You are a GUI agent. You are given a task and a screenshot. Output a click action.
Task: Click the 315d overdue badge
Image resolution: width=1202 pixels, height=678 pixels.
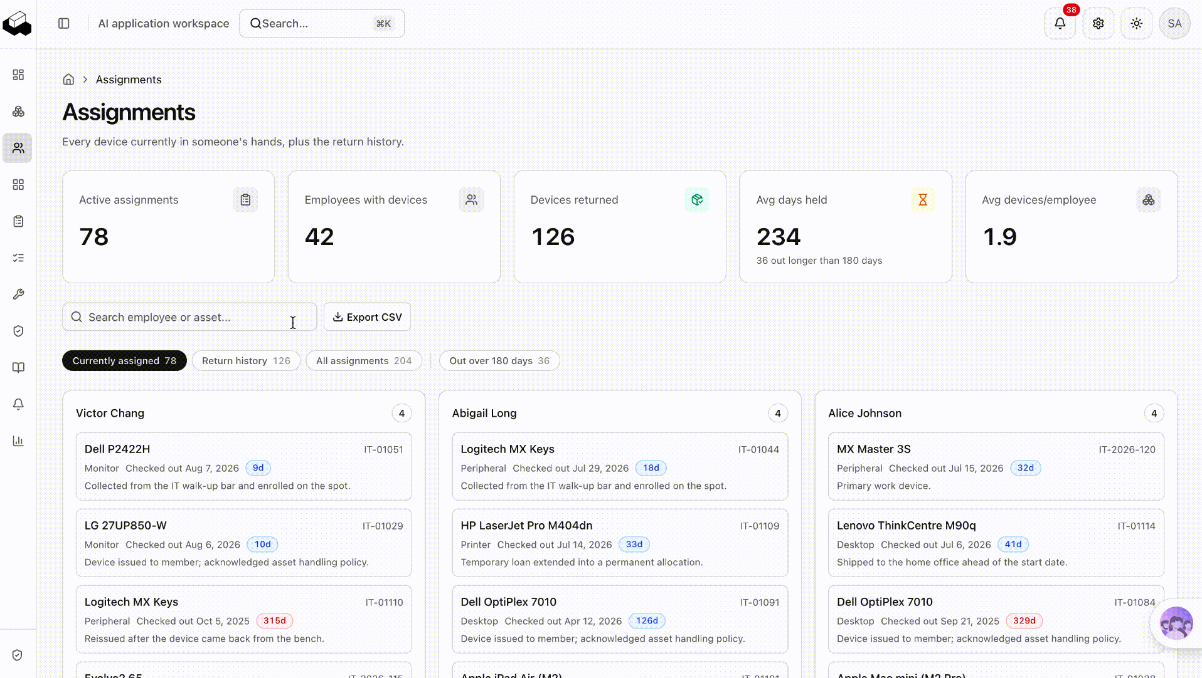pyautogui.click(x=275, y=621)
